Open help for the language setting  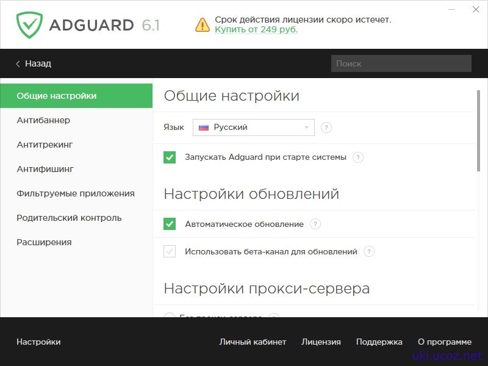click(x=326, y=127)
